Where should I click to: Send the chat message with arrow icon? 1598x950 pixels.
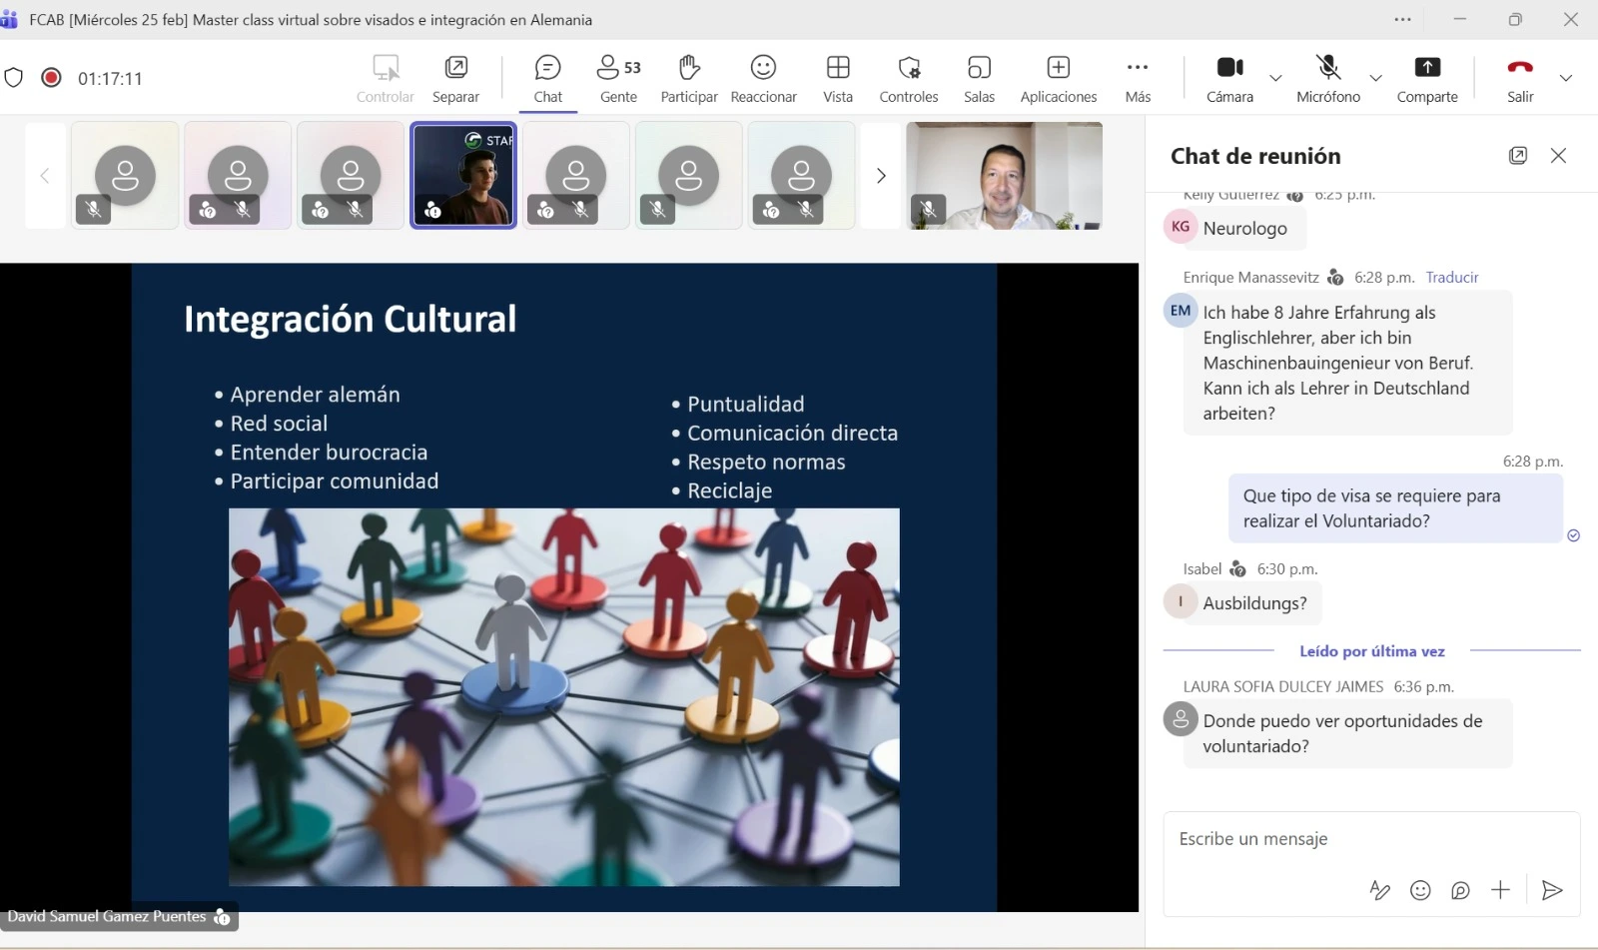[x=1551, y=890]
